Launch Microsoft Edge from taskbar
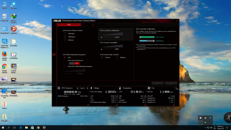This screenshot has height=130, width=231. (21, 127)
